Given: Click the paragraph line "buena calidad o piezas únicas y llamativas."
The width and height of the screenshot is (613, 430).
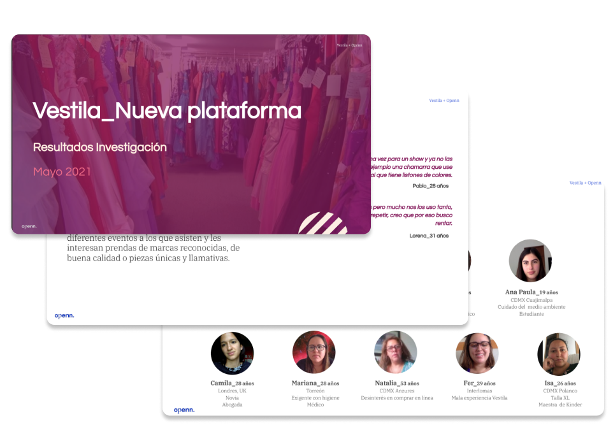Looking at the screenshot, I should [148, 258].
